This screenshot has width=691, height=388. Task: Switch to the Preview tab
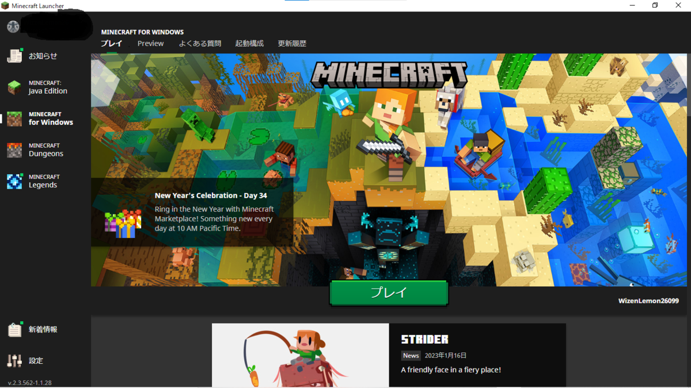coord(150,44)
